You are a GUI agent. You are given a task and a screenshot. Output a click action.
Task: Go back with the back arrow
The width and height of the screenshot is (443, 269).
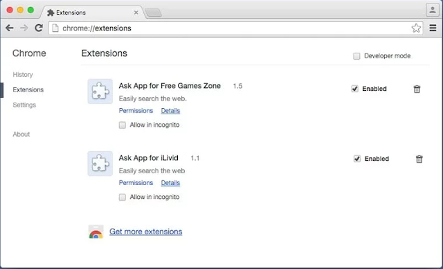pyautogui.click(x=10, y=28)
